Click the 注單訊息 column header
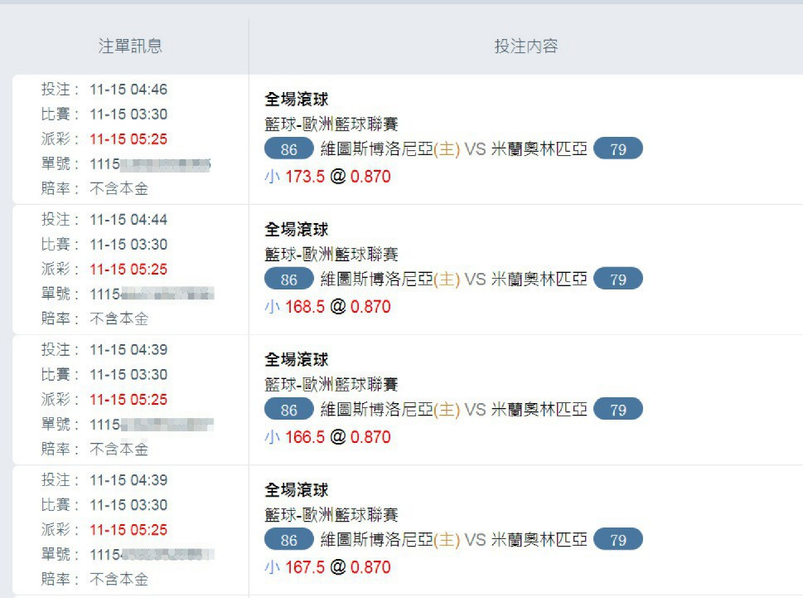The image size is (803, 598). (x=130, y=46)
